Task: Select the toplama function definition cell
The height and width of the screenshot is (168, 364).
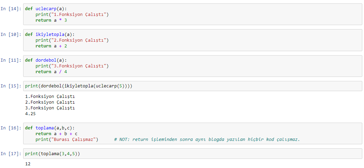Action: pos(192,133)
